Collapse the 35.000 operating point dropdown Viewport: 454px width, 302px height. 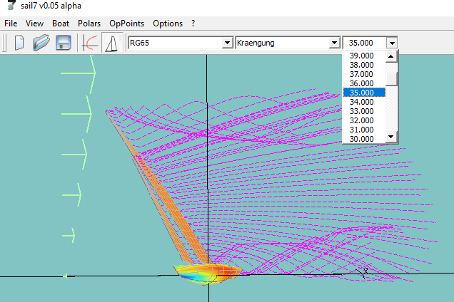tap(391, 43)
